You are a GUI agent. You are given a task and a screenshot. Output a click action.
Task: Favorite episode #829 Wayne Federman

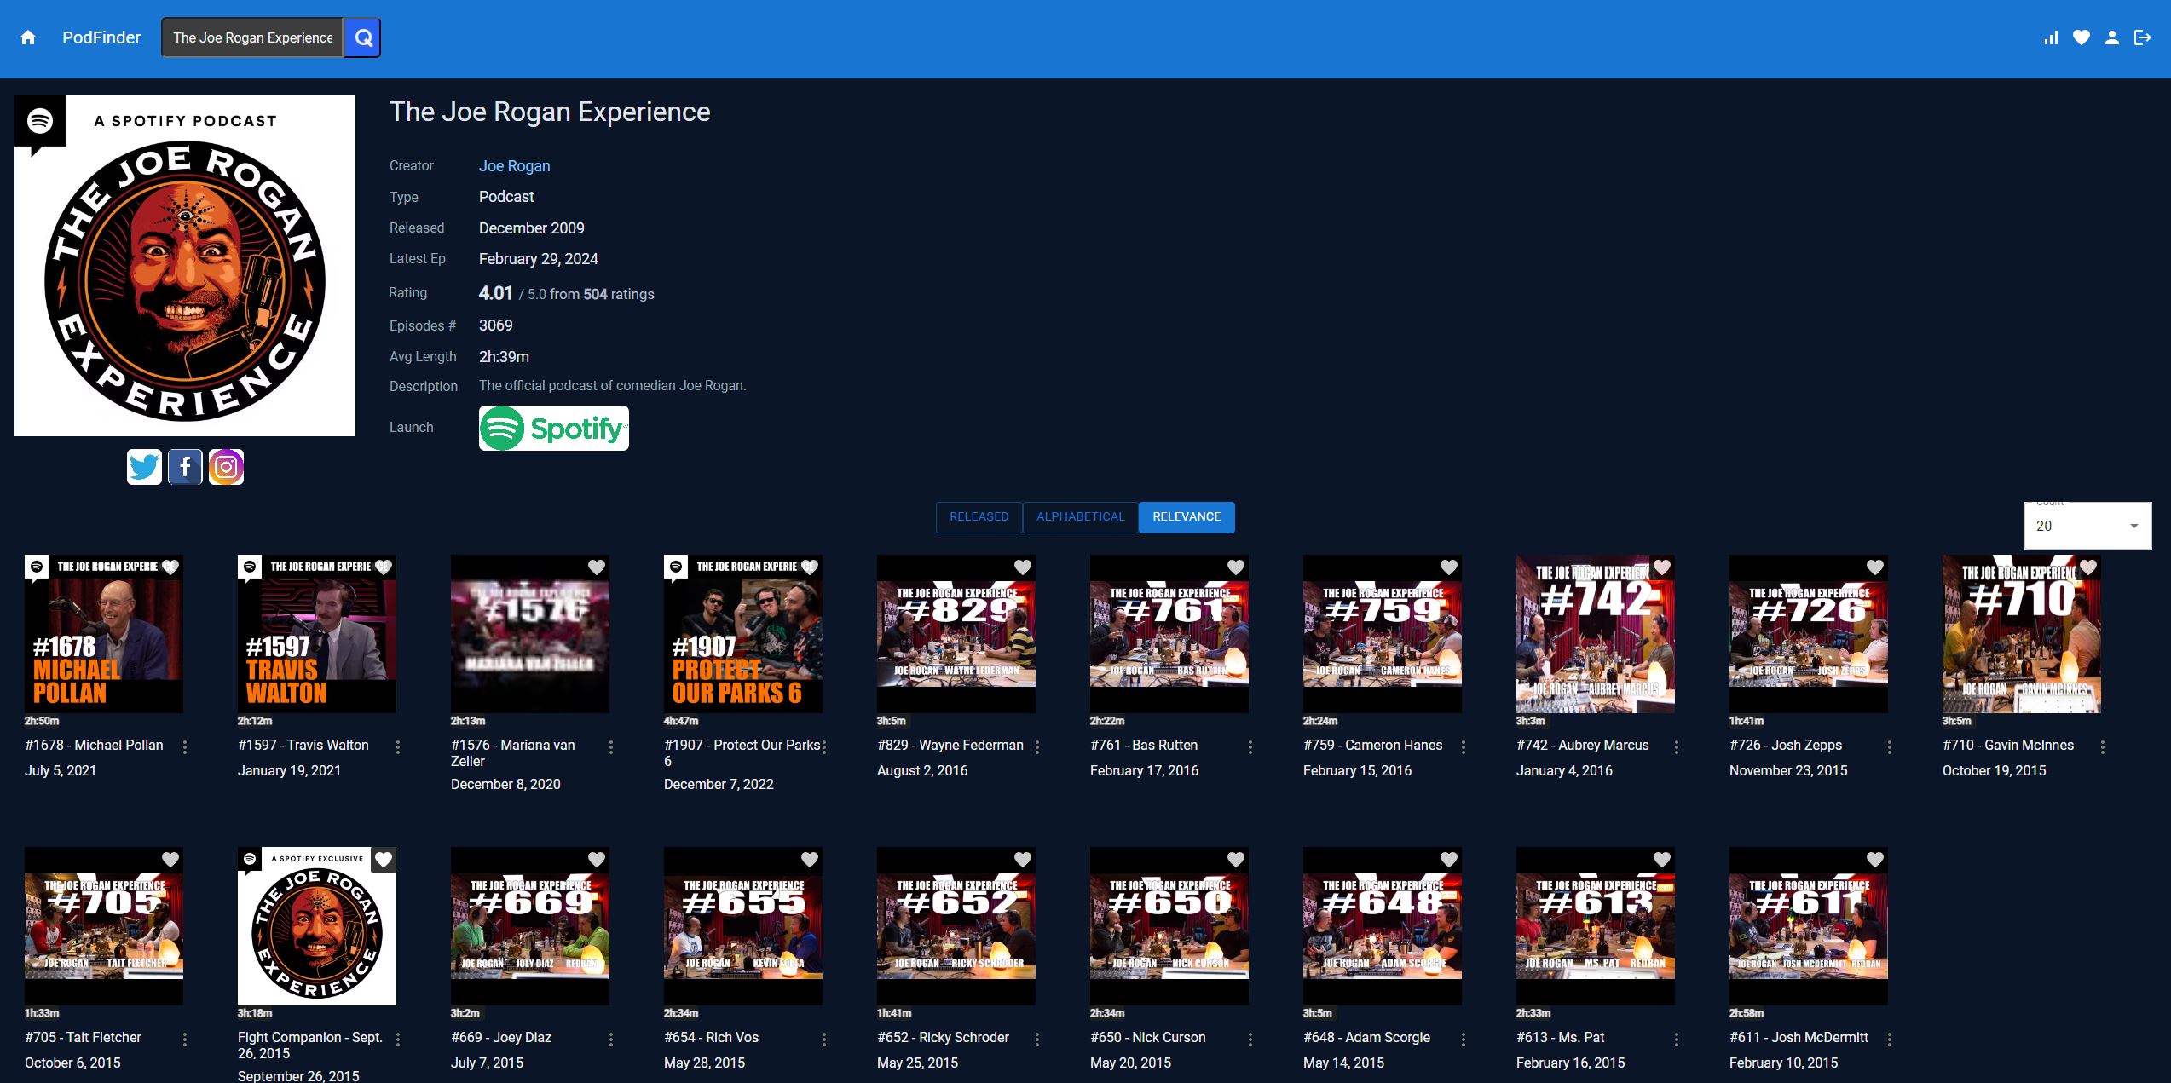[x=1023, y=567]
